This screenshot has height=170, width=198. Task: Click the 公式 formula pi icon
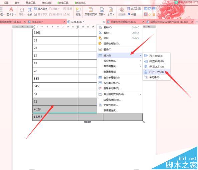pyautogui.click(x=30, y=10)
